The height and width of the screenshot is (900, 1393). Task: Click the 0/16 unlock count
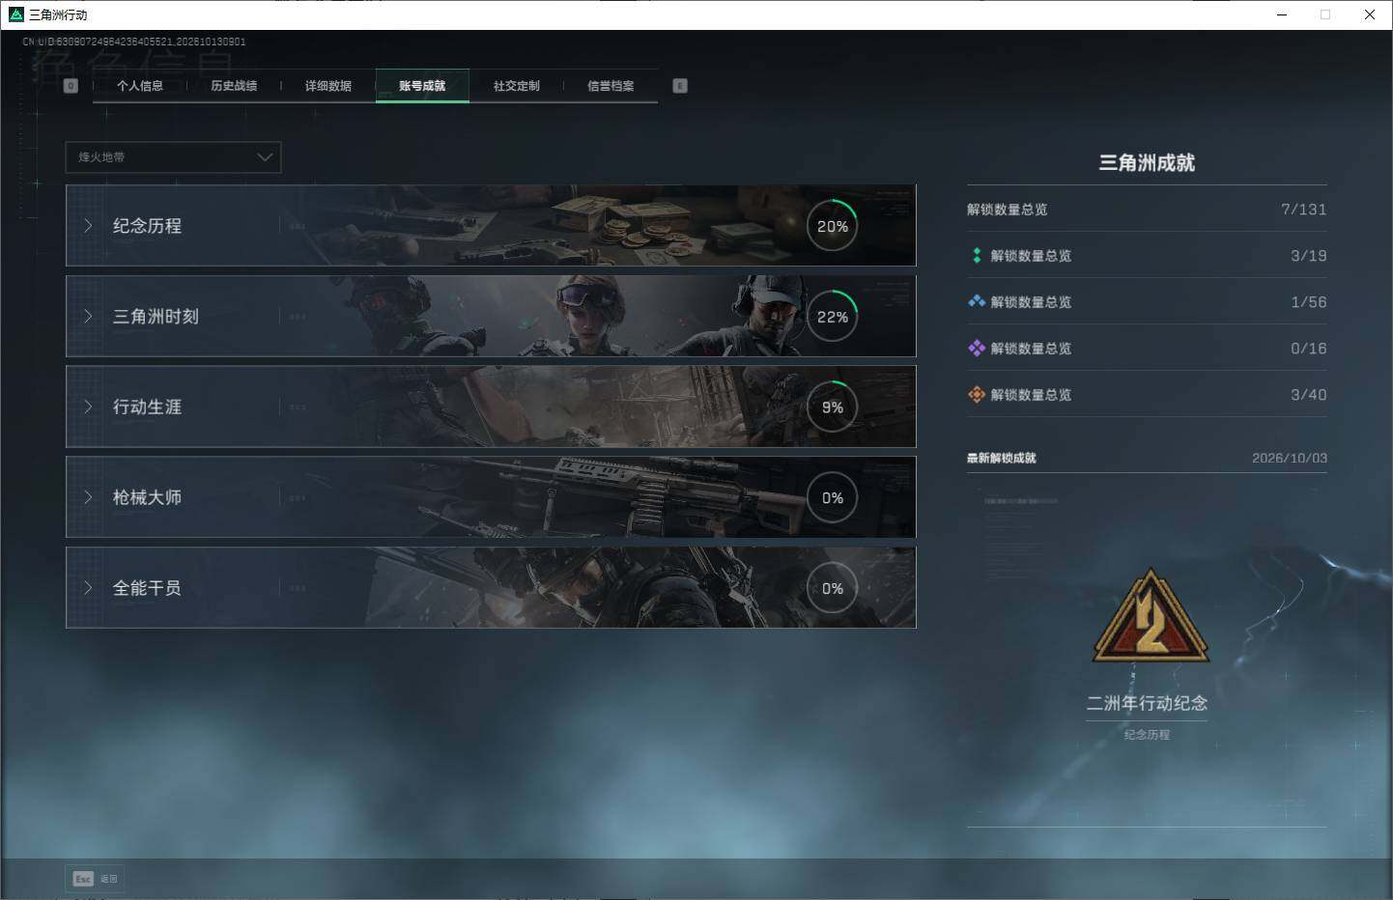click(1308, 349)
